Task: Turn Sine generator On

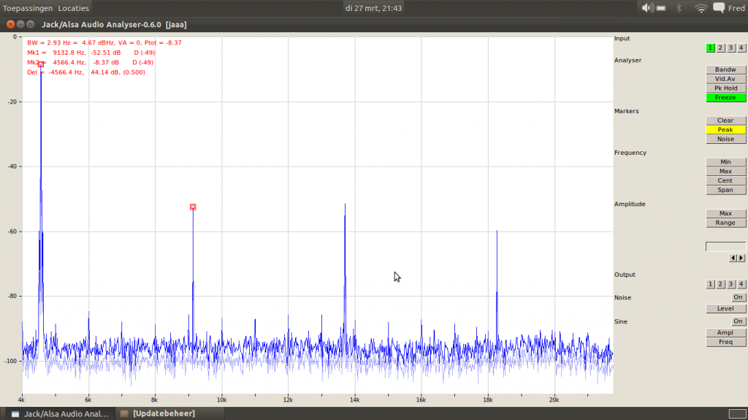Action: tap(738, 321)
